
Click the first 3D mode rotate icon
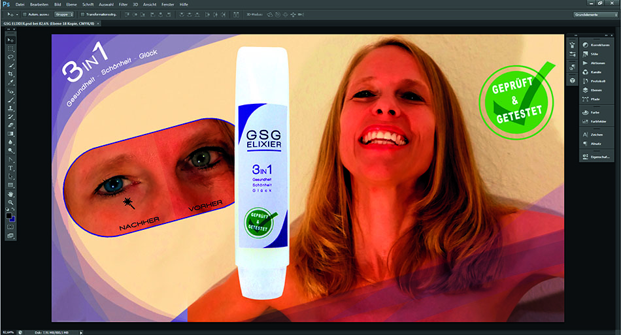click(x=270, y=14)
